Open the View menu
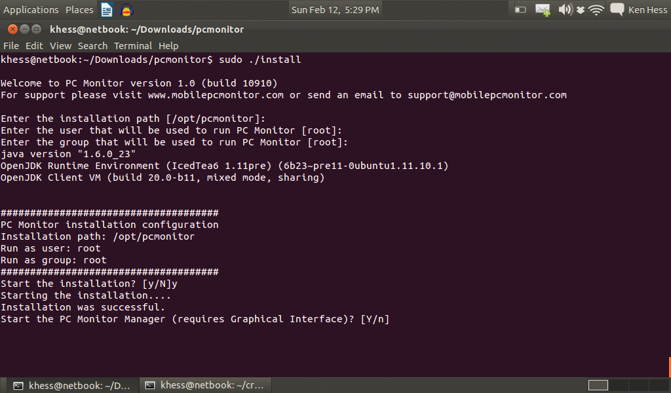 [x=60, y=46]
